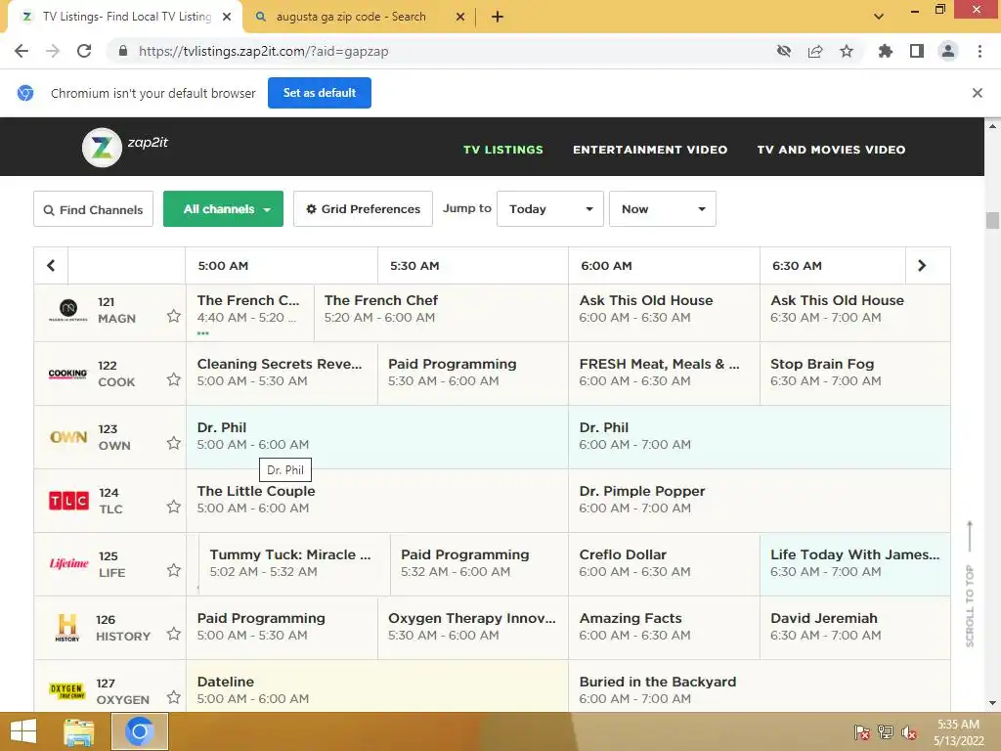Click the tracking protection eye icon
This screenshot has width=1001, height=751.
(784, 51)
